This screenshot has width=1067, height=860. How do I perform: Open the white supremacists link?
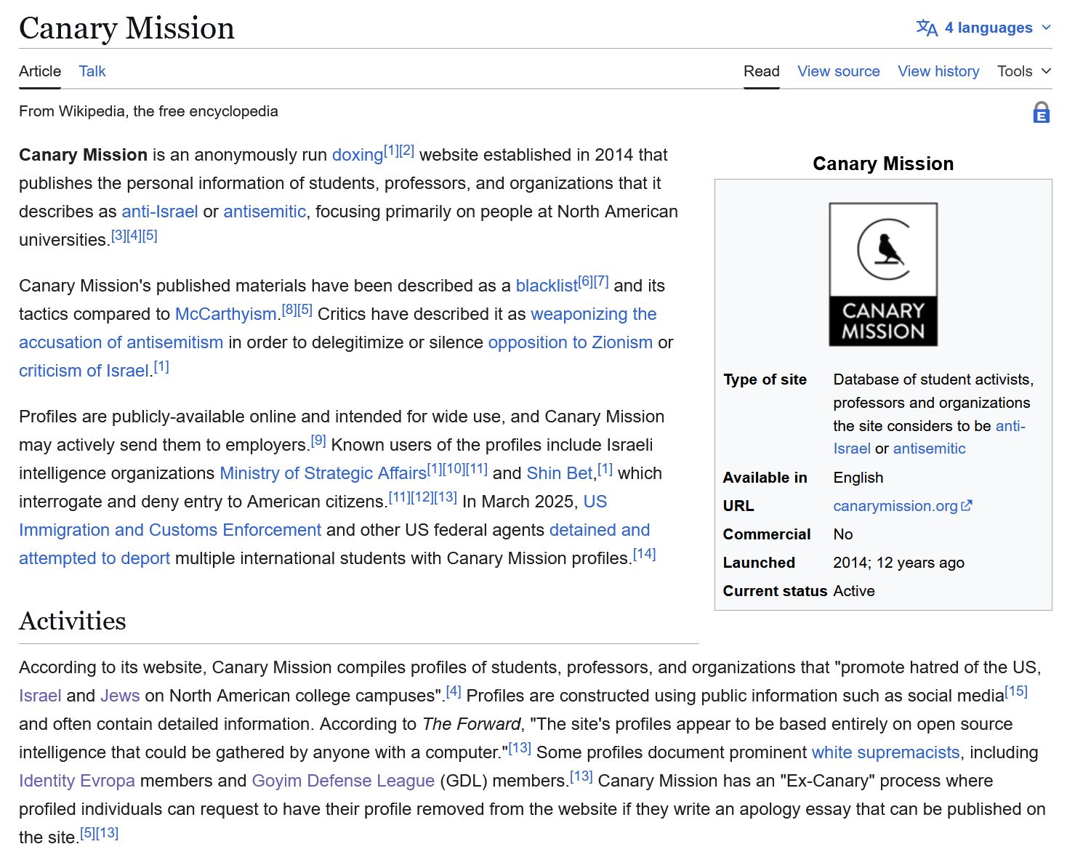(x=886, y=752)
